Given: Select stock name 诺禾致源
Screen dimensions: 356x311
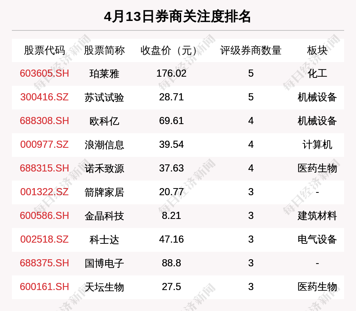Looking at the screenshot, I should point(104,169).
